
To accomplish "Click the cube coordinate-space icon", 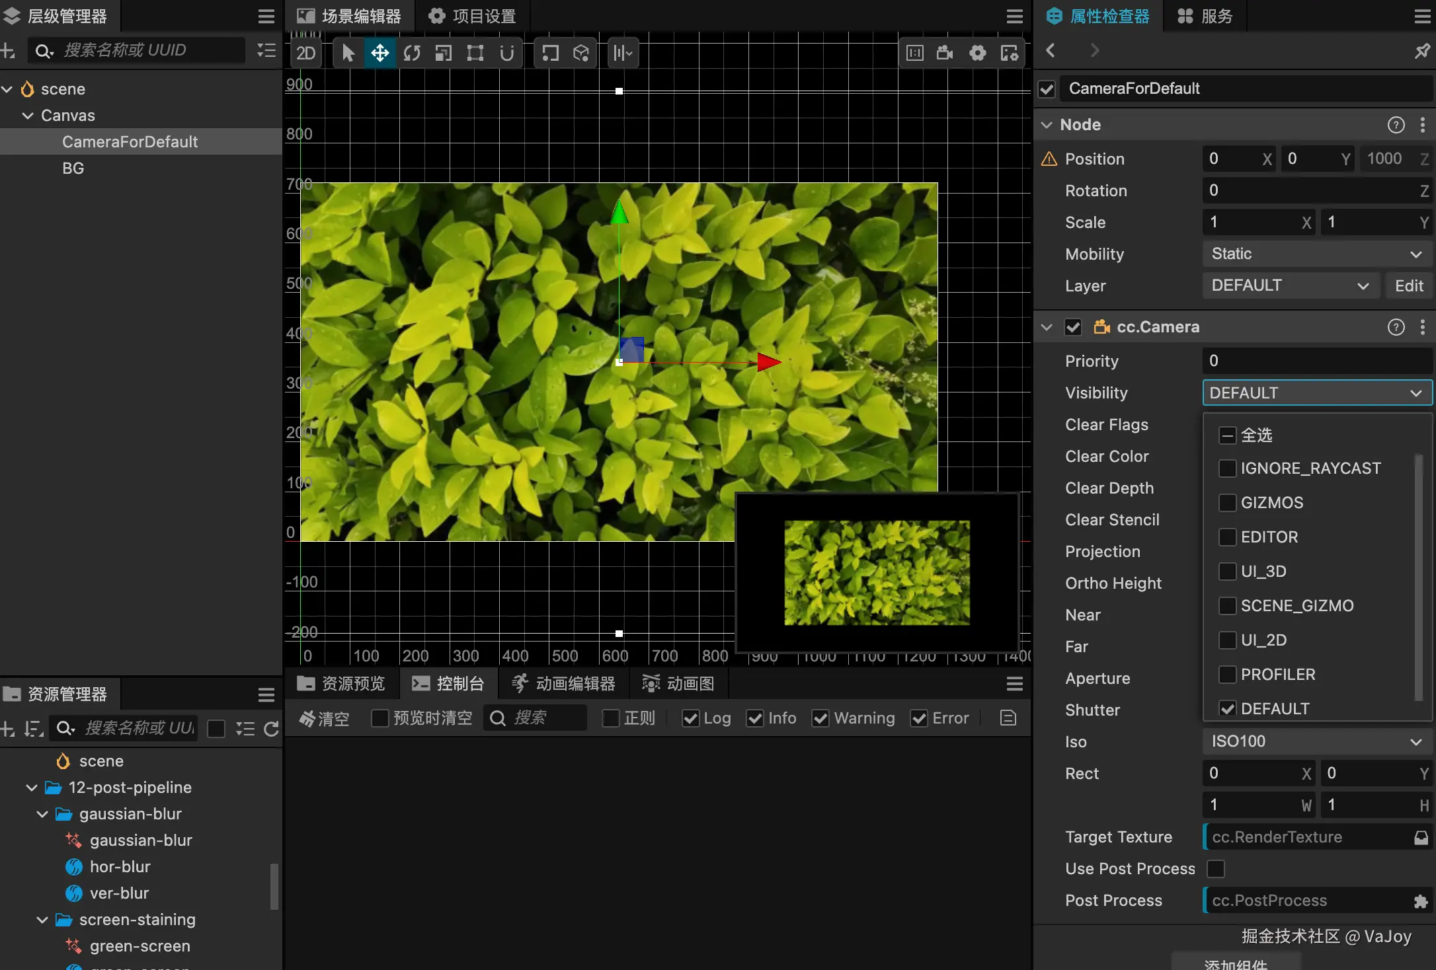I will pyautogui.click(x=581, y=53).
